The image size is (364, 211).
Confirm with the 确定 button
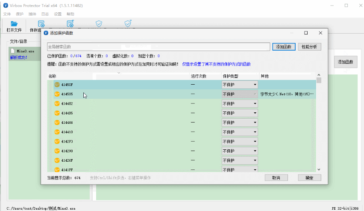click(x=309, y=178)
